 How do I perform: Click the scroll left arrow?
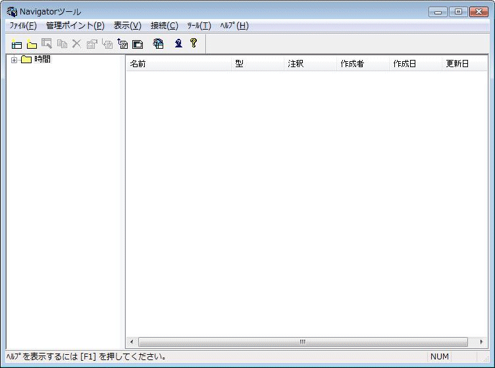(x=132, y=342)
